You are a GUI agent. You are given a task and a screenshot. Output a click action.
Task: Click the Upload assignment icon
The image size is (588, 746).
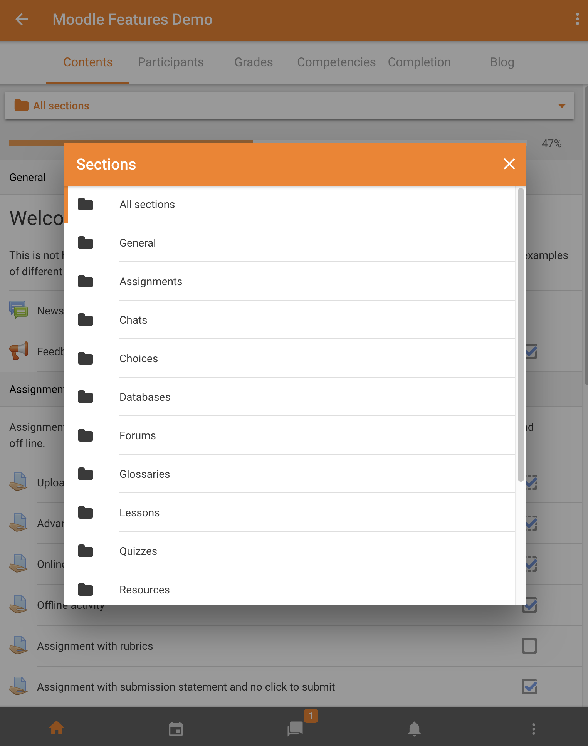click(x=18, y=482)
